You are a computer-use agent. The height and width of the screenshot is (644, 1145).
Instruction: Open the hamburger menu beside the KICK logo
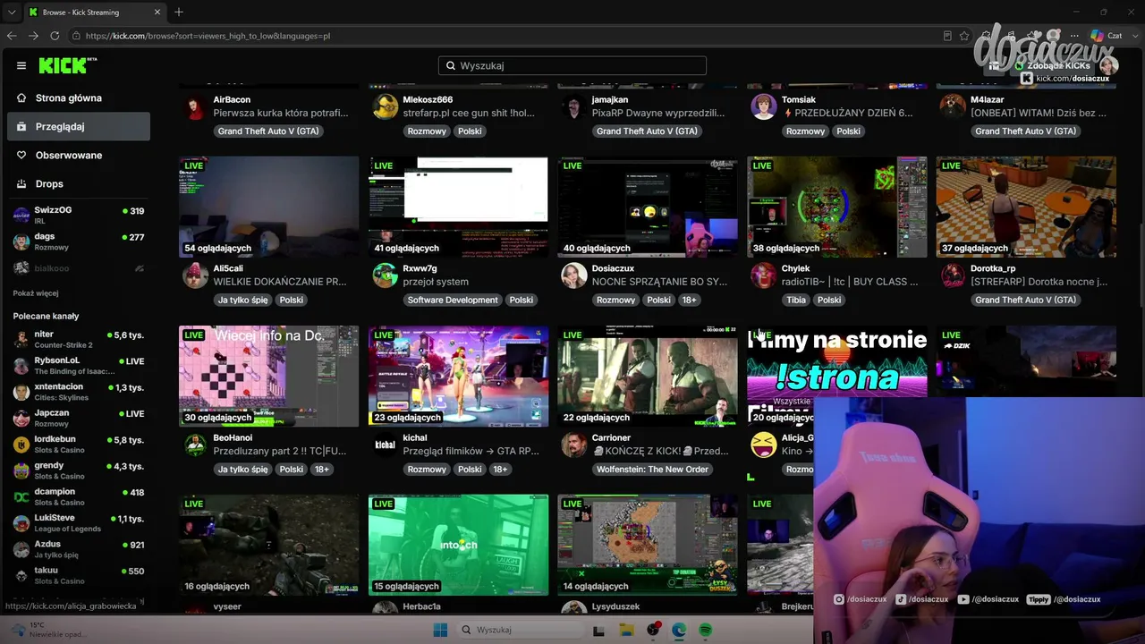[x=21, y=65]
